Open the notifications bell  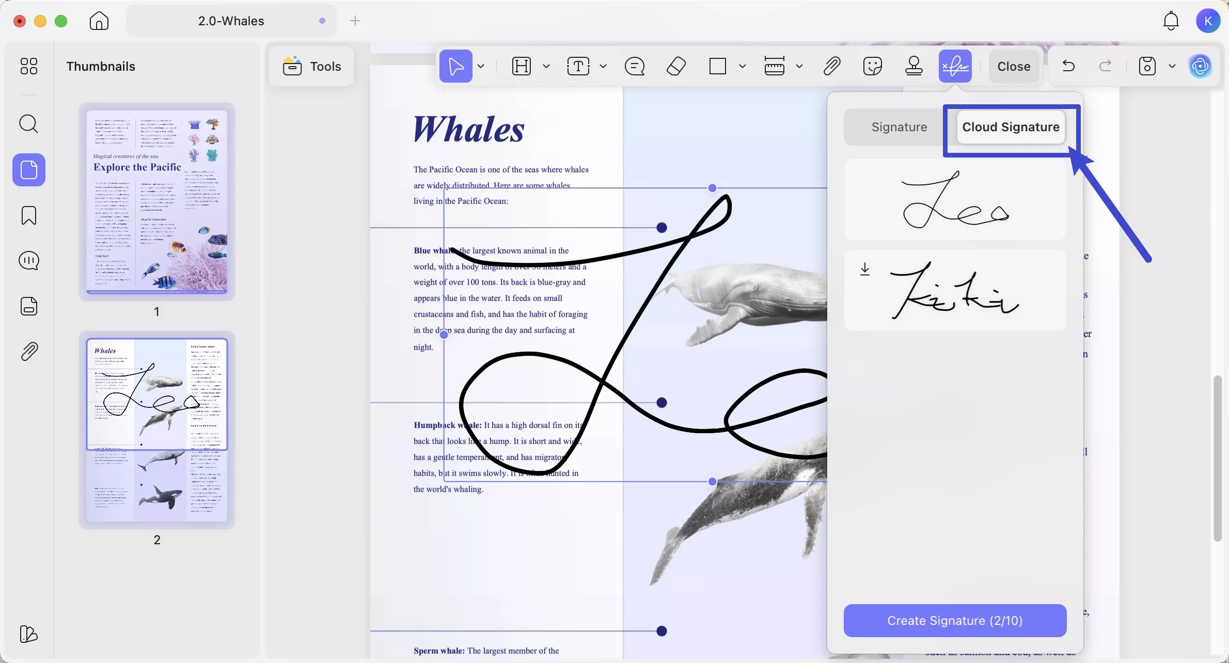(x=1171, y=21)
